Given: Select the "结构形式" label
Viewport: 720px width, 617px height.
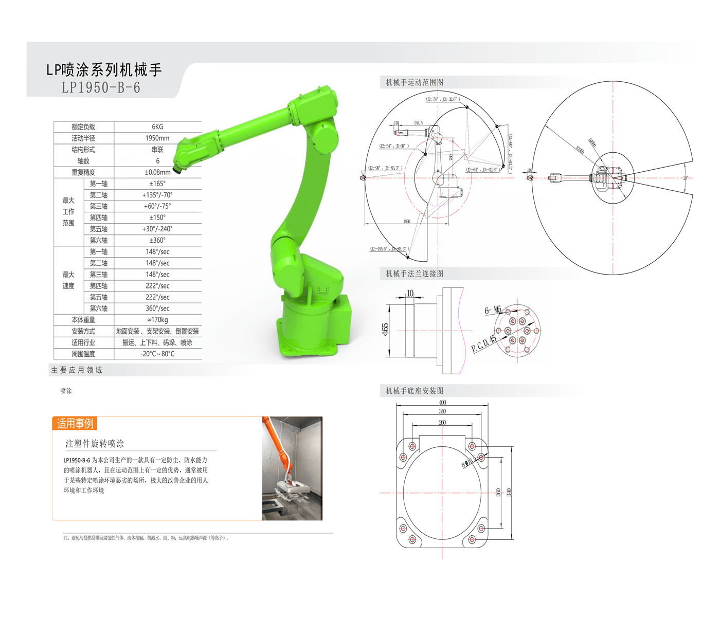Looking at the screenshot, I should click(83, 150).
